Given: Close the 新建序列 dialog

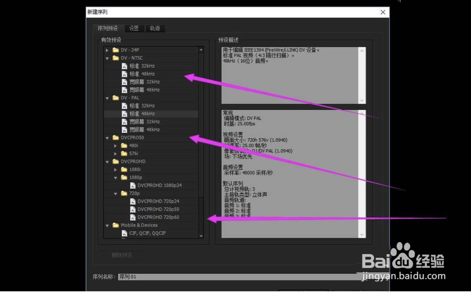Looking at the screenshot, I should coord(383,12).
